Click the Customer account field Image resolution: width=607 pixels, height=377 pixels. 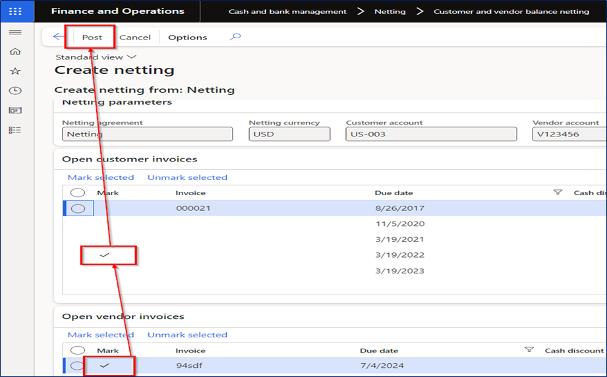pyautogui.click(x=431, y=134)
